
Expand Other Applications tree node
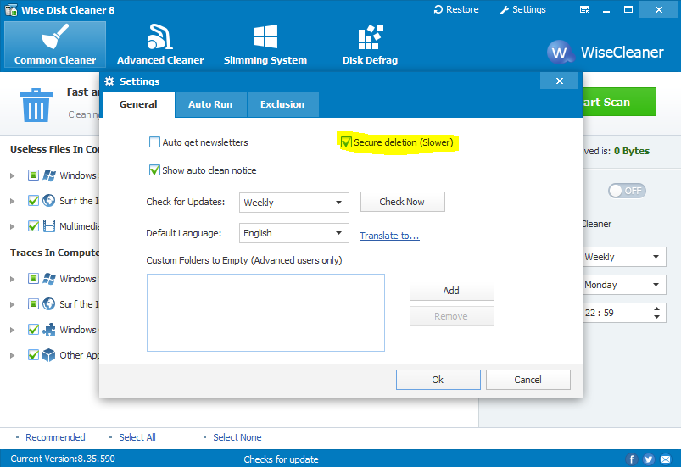(12, 355)
